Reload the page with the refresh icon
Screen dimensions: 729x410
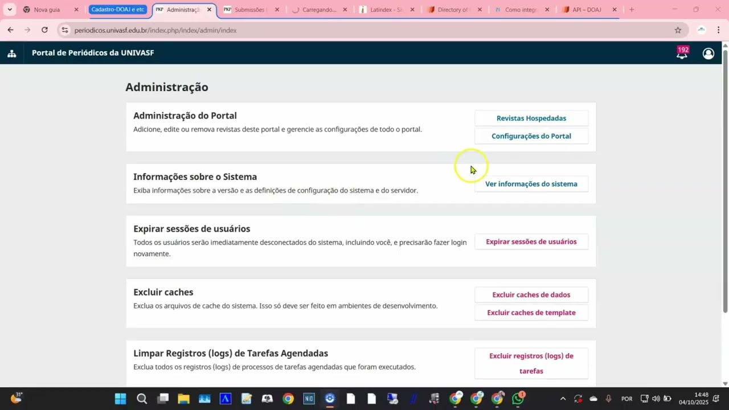coord(44,30)
